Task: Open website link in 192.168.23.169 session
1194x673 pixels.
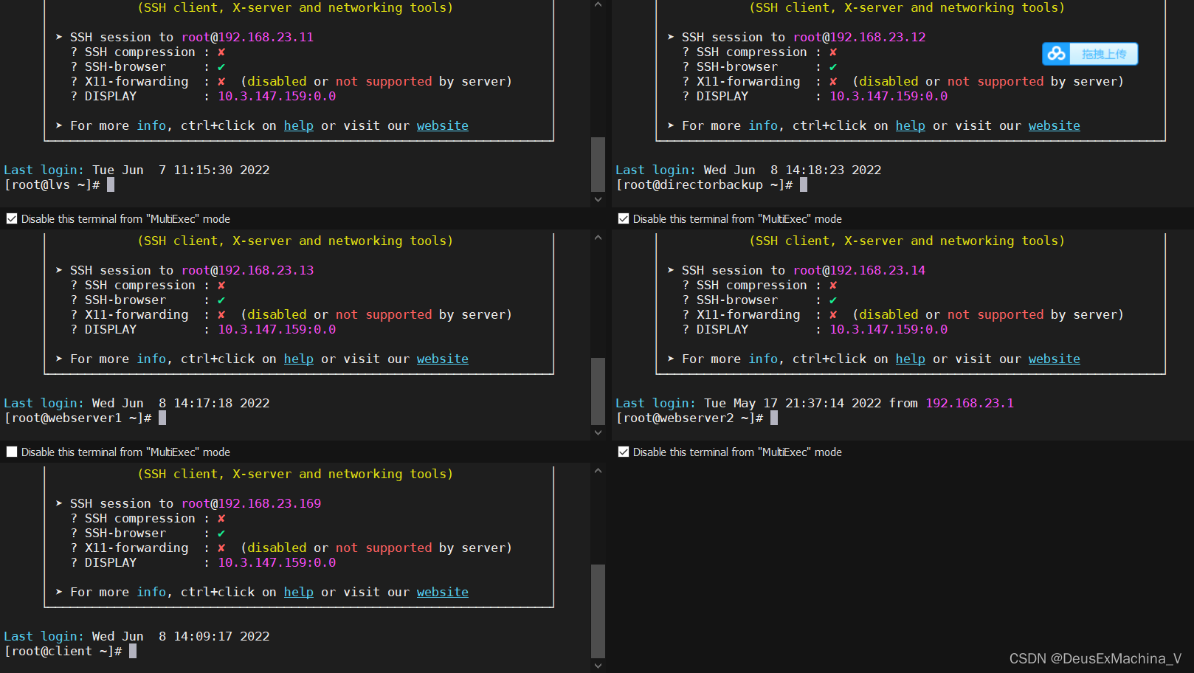Action: coord(443,592)
